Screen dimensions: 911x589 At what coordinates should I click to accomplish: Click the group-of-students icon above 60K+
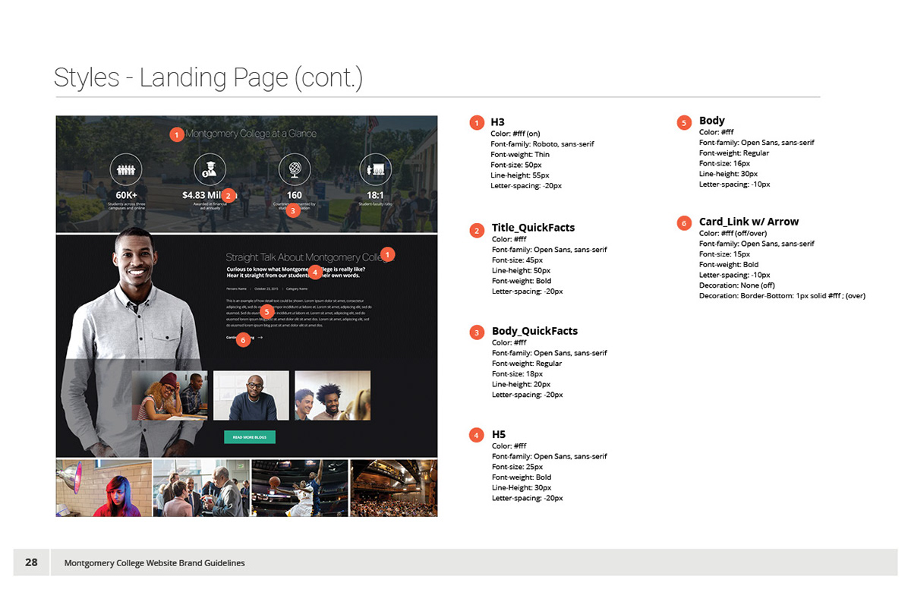[x=126, y=169]
